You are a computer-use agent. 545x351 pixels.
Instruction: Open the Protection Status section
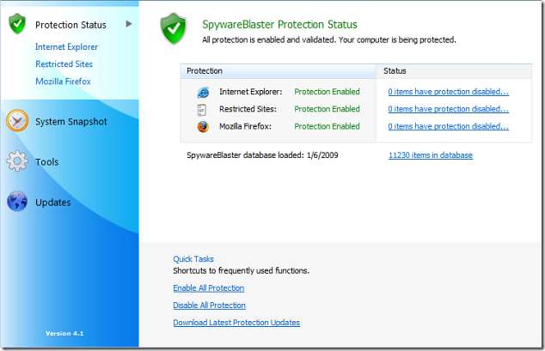[70, 25]
